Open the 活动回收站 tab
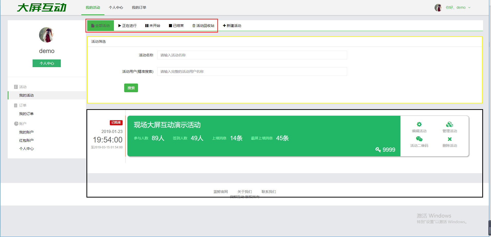Screen dimensions: 491x237 point(203,26)
